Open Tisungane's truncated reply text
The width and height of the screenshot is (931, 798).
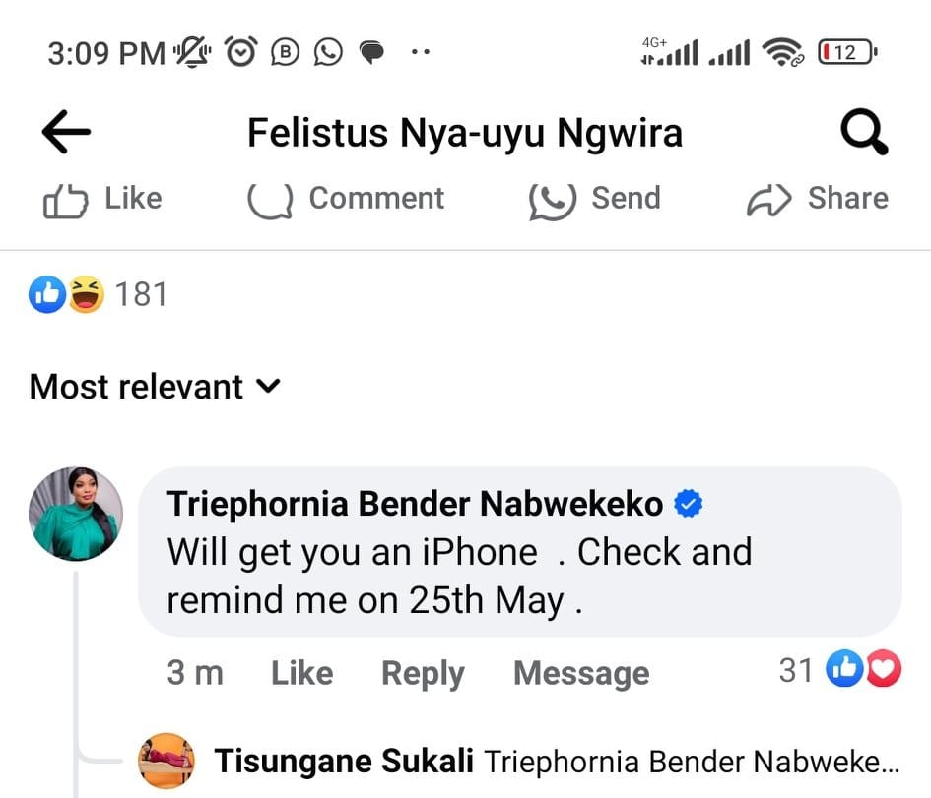pos(692,761)
